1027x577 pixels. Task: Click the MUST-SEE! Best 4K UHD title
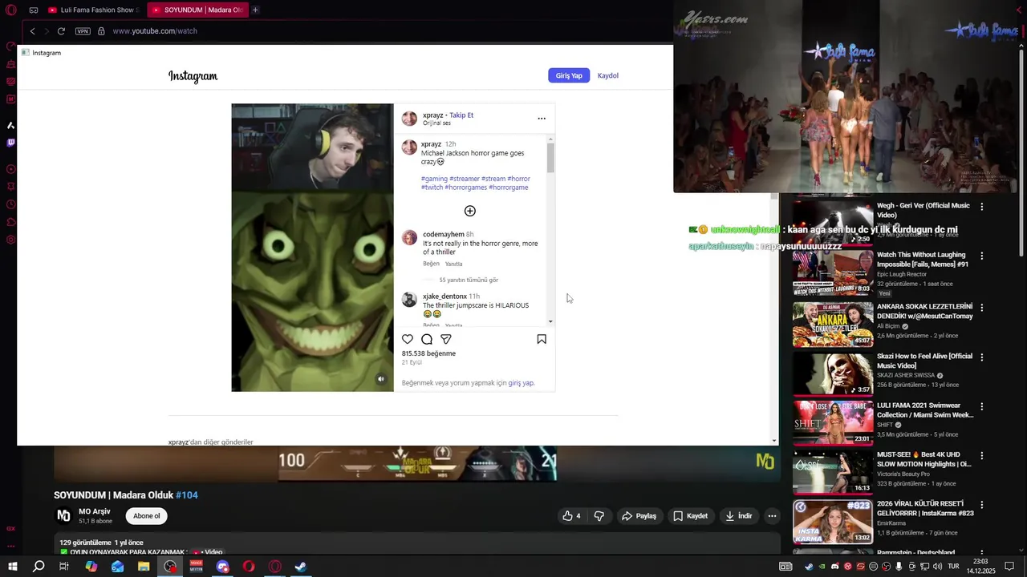(x=923, y=459)
